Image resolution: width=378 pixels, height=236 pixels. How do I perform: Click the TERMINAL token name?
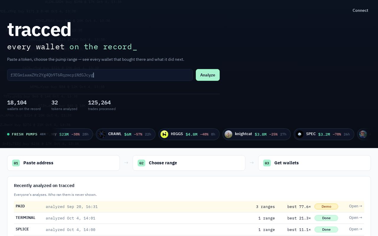coord(25,218)
